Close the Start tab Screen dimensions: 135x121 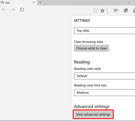(34, 2)
